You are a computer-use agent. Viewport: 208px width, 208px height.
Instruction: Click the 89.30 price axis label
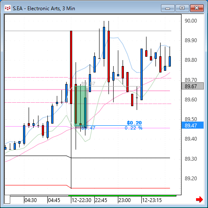pyautogui.click(x=191, y=159)
